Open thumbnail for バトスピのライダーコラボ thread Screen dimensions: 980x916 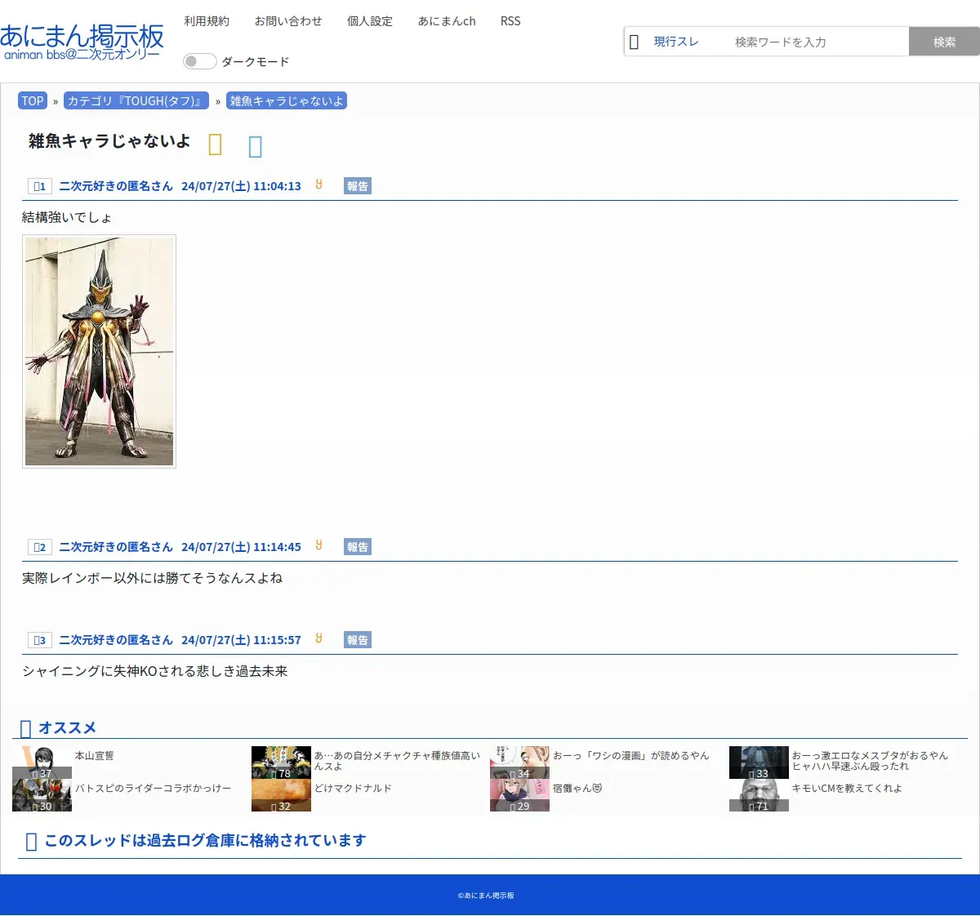(x=42, y=795)
